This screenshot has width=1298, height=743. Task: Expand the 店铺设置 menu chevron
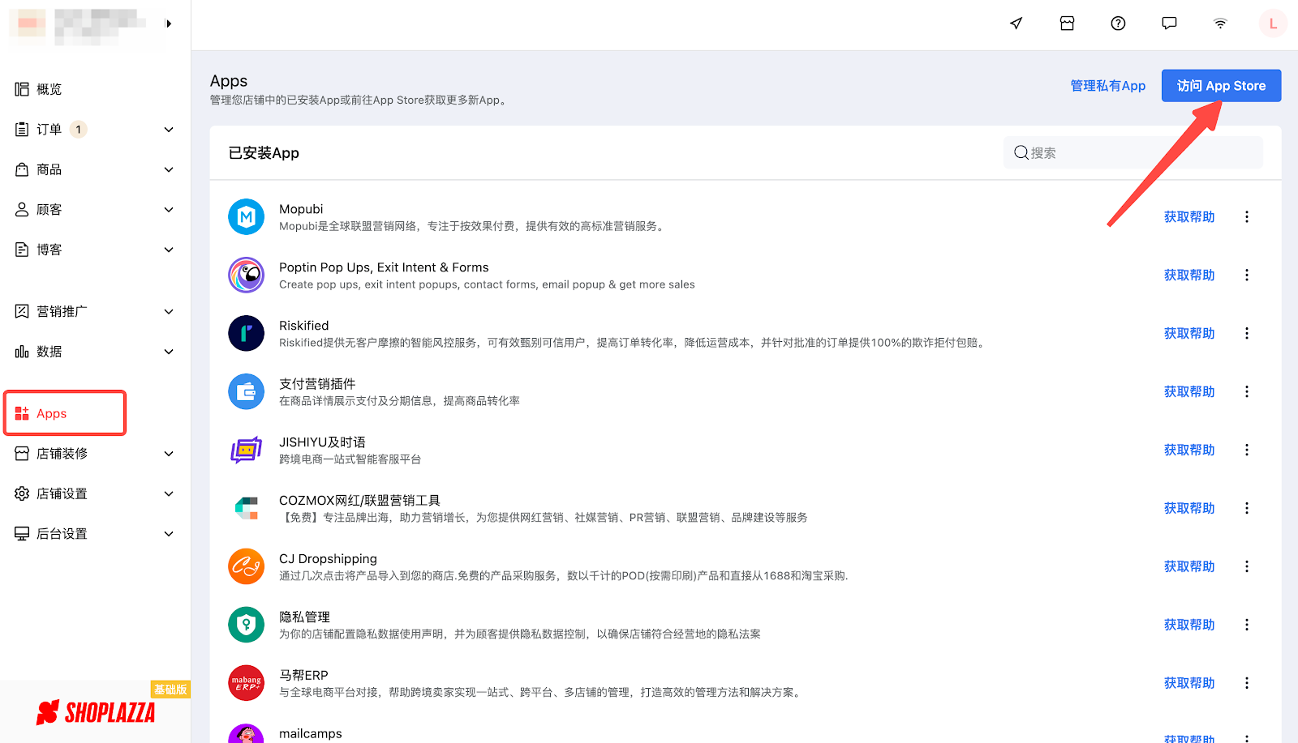point(169,493)
